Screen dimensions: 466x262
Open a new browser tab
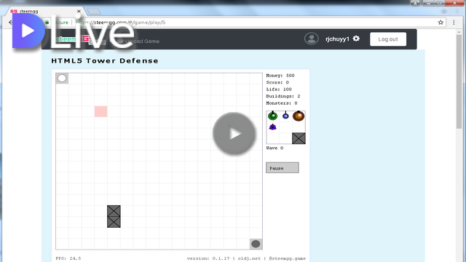tap(94, 12)
